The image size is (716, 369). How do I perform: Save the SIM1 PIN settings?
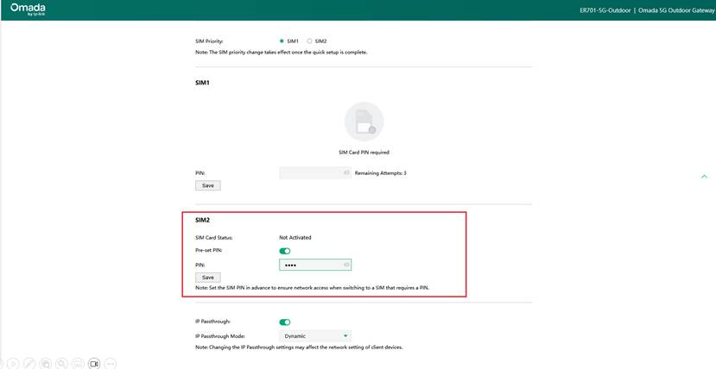click(x=208, y=185)
